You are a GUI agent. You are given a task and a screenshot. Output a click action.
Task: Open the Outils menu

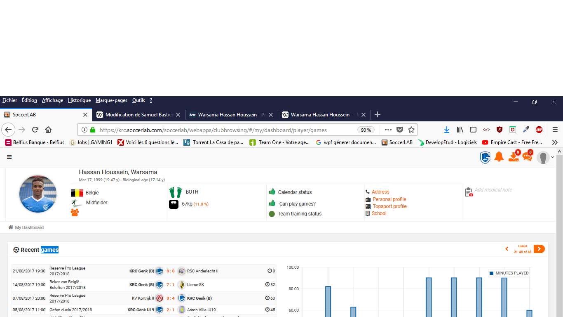coord(138,100)
